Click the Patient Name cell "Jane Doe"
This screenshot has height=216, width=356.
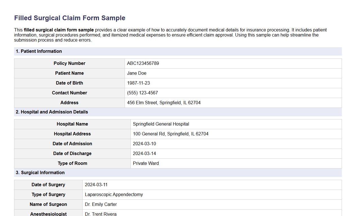pos(137,73)
